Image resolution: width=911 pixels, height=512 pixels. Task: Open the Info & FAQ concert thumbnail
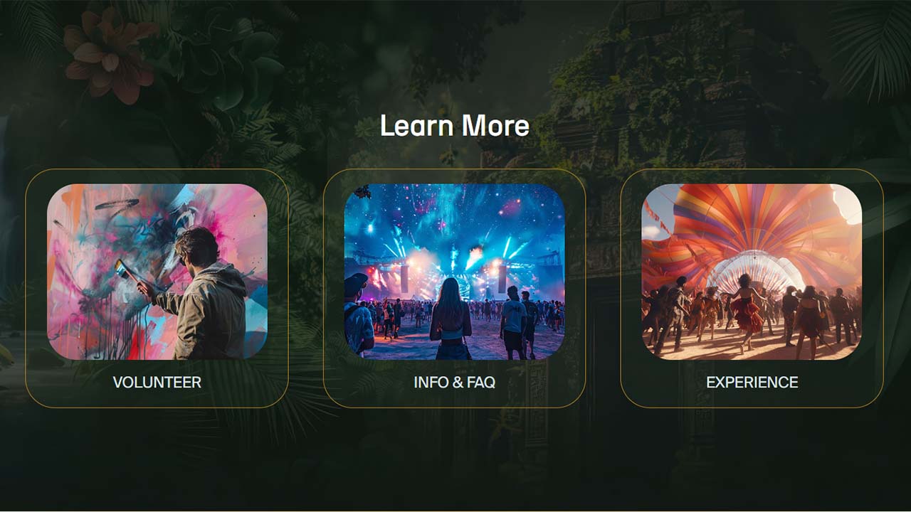coord(455,272)
